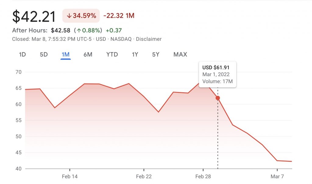Click the Feb 28 date axis label
312x184 pixels.
coord(203,176)
